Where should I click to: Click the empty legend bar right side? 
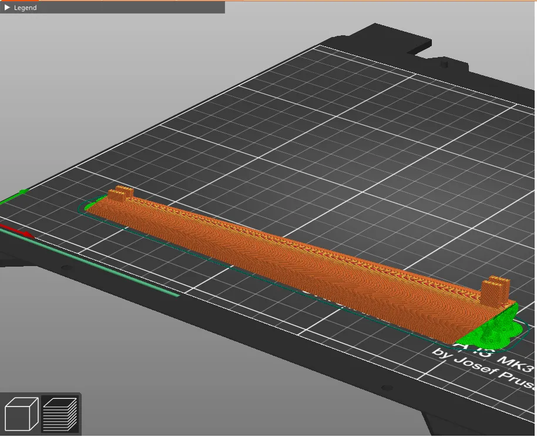[x=147, y=8]
